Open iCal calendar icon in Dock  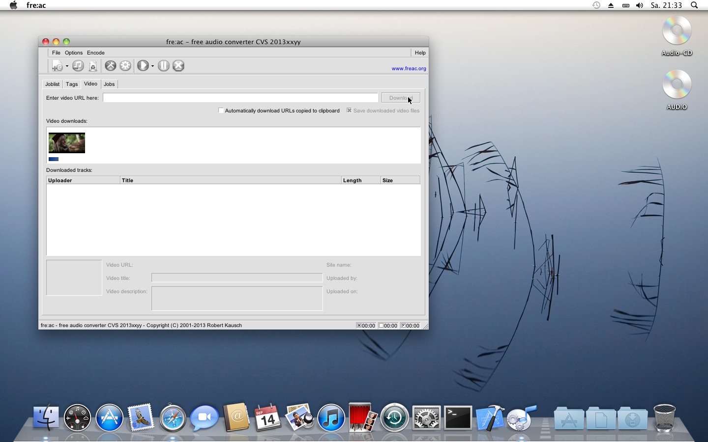267,418
